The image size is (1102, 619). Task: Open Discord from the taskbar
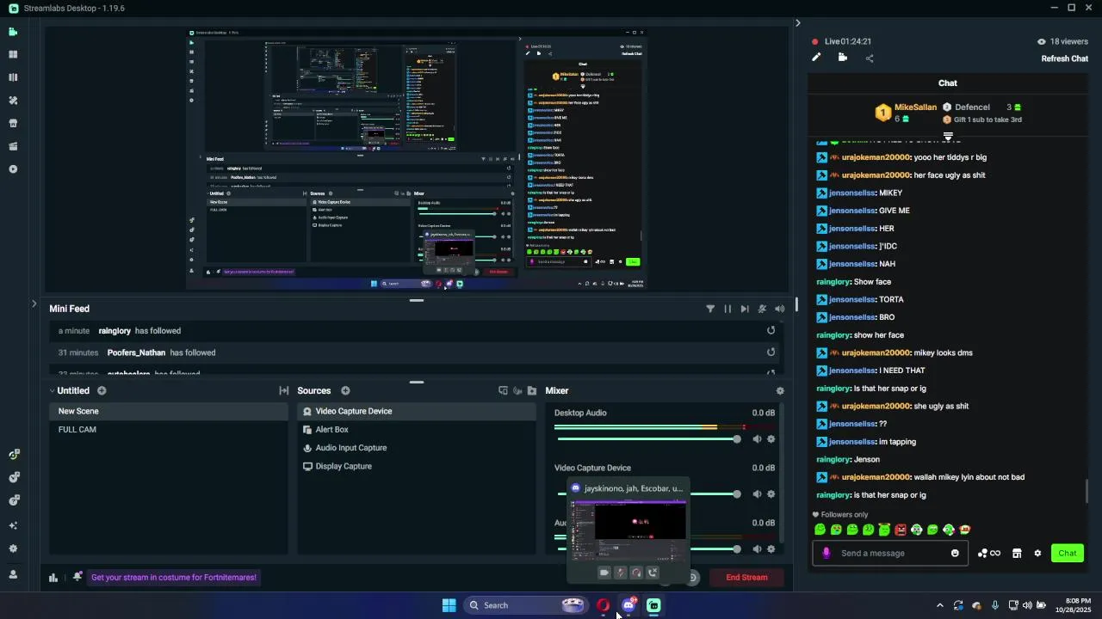pos(628,605)
